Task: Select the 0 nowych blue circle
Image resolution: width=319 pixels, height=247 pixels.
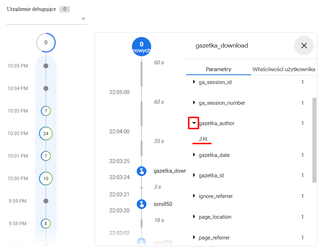Action: tap(142, 47)
